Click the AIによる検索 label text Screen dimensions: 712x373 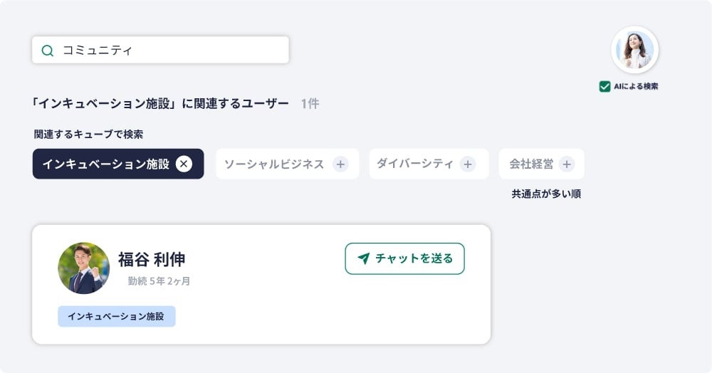(636, 86)
